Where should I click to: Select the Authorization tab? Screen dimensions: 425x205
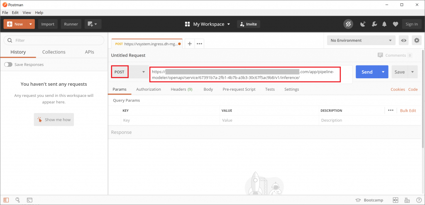click(x=149, y=89)
